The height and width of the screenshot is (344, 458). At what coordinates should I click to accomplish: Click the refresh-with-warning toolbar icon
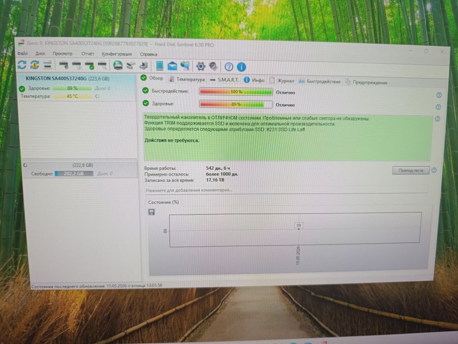35,65
